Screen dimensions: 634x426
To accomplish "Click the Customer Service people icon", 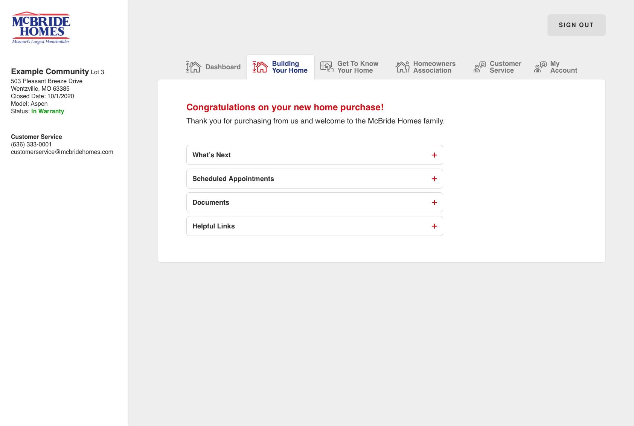I will click(x=480, y=67).
